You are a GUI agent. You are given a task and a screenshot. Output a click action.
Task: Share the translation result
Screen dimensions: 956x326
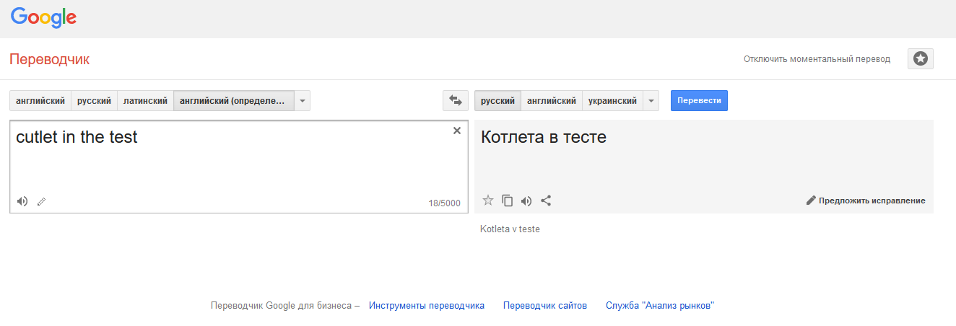pos(546,201)
